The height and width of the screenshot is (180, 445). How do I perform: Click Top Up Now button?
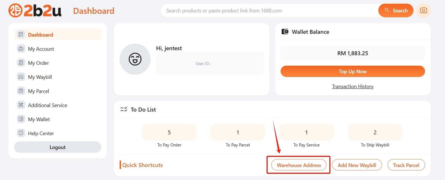click(x=352, y=72)
